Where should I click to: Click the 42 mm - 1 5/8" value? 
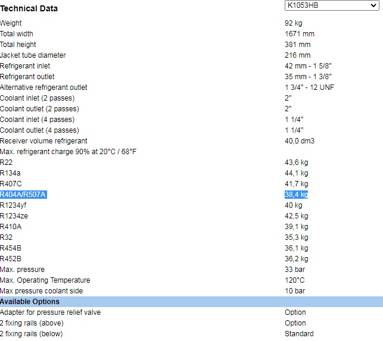click(308, 66)
